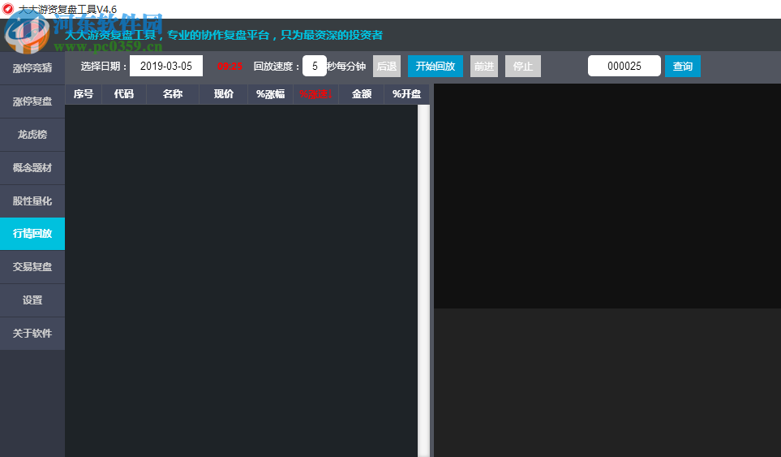Click the stock code field showing 000025
The height and width of the screenshot is (457, 781).
tap(624, 66)
